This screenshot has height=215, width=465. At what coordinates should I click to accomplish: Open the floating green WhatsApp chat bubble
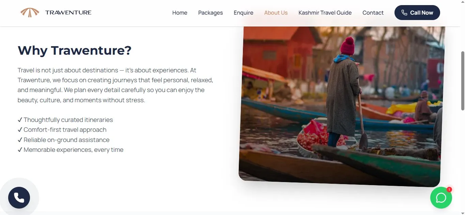pos(441,198)
